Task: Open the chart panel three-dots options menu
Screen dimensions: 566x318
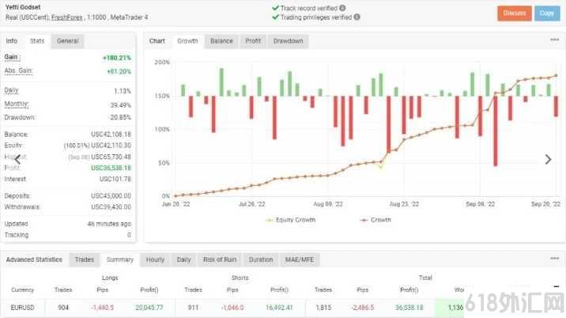Action: [x=554, y=40]
